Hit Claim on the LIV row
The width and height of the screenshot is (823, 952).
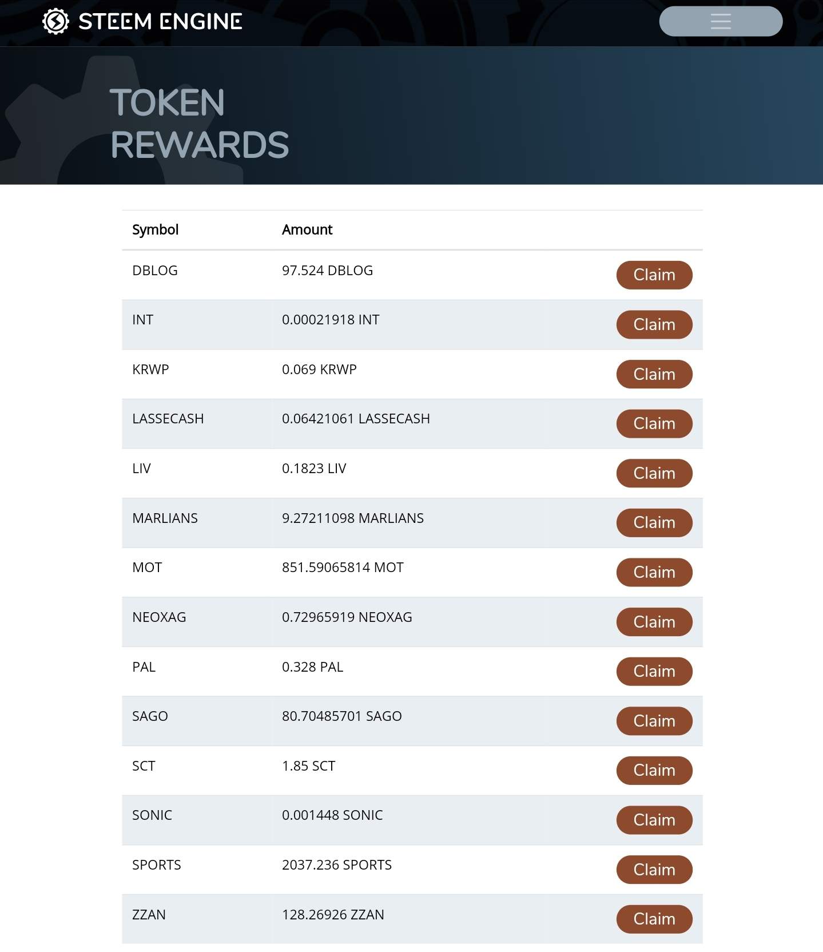tap(654, 474)
